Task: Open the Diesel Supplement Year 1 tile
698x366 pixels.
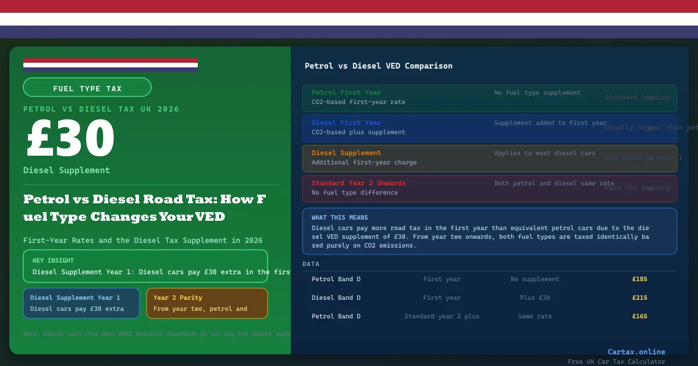Action: click(81, 303)
